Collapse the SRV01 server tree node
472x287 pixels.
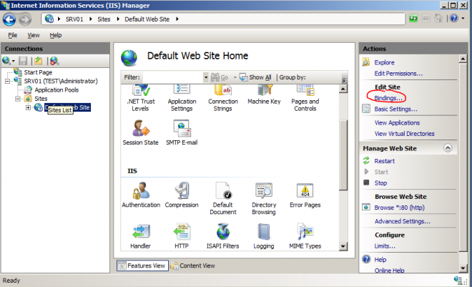[x=8, y=81]
